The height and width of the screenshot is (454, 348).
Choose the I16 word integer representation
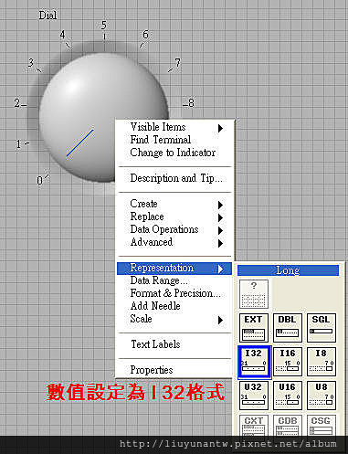point(288,362)
